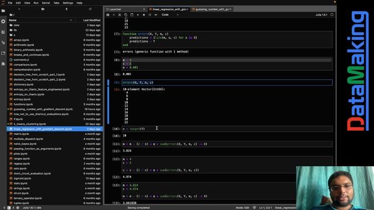Select linear_regression_with_gradient_descent.ipynb file
The image size is (374, 210).
(55, 129)
